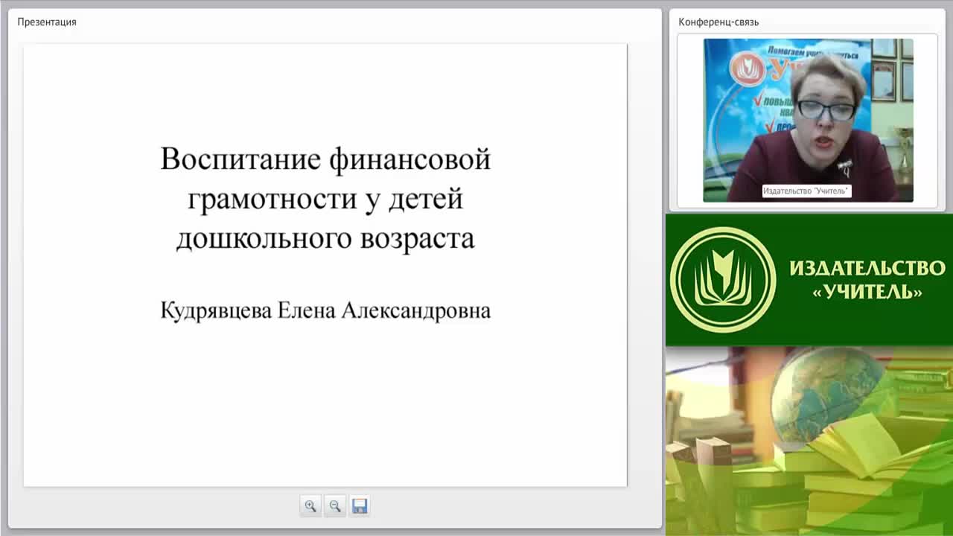Viewport: 953px width, 536px height.
Task: Click the presenter's webcam video feed
Action: 808,121
